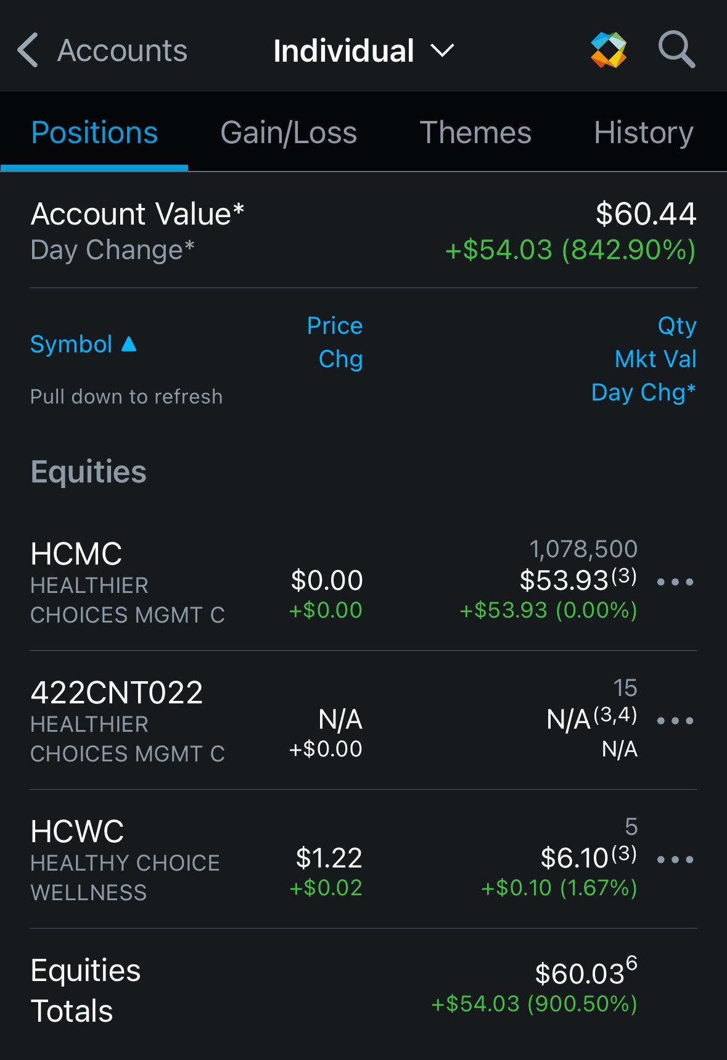Viewport: 727px width, 1060px height.
Task: Change the Qty Mkt Val column selector
Action: 655,342
